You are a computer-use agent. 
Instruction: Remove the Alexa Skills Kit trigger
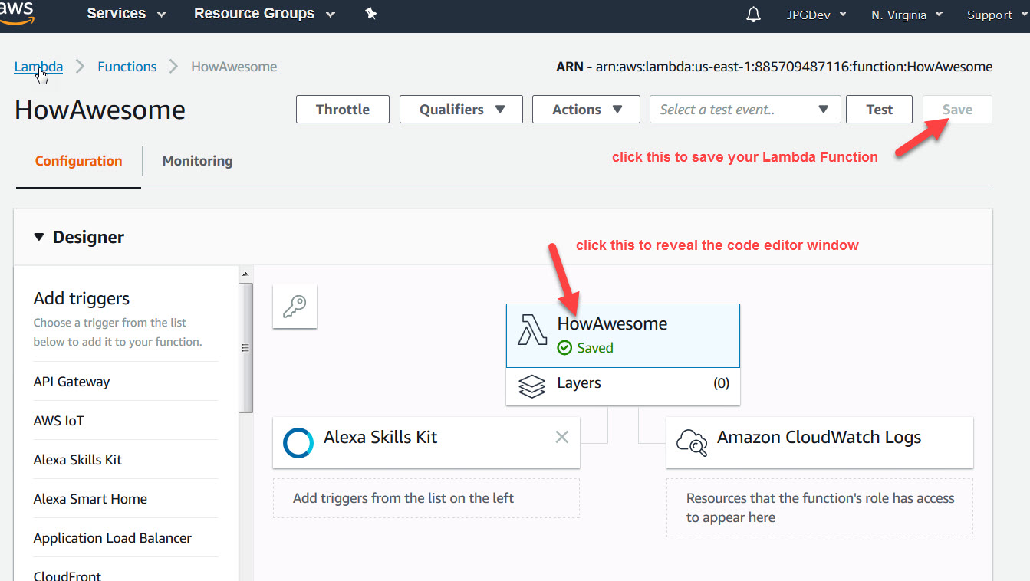(561, 437)
